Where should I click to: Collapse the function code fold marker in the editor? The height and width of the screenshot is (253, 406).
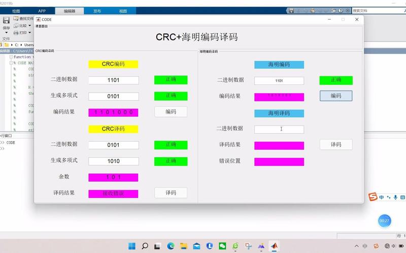[x=11, y=57]
